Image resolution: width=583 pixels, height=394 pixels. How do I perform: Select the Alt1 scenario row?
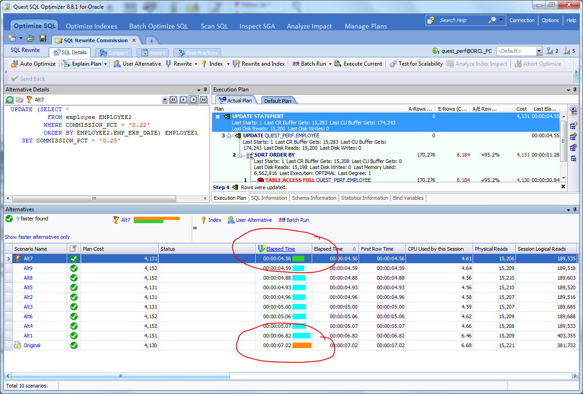[x=291, y=336]
